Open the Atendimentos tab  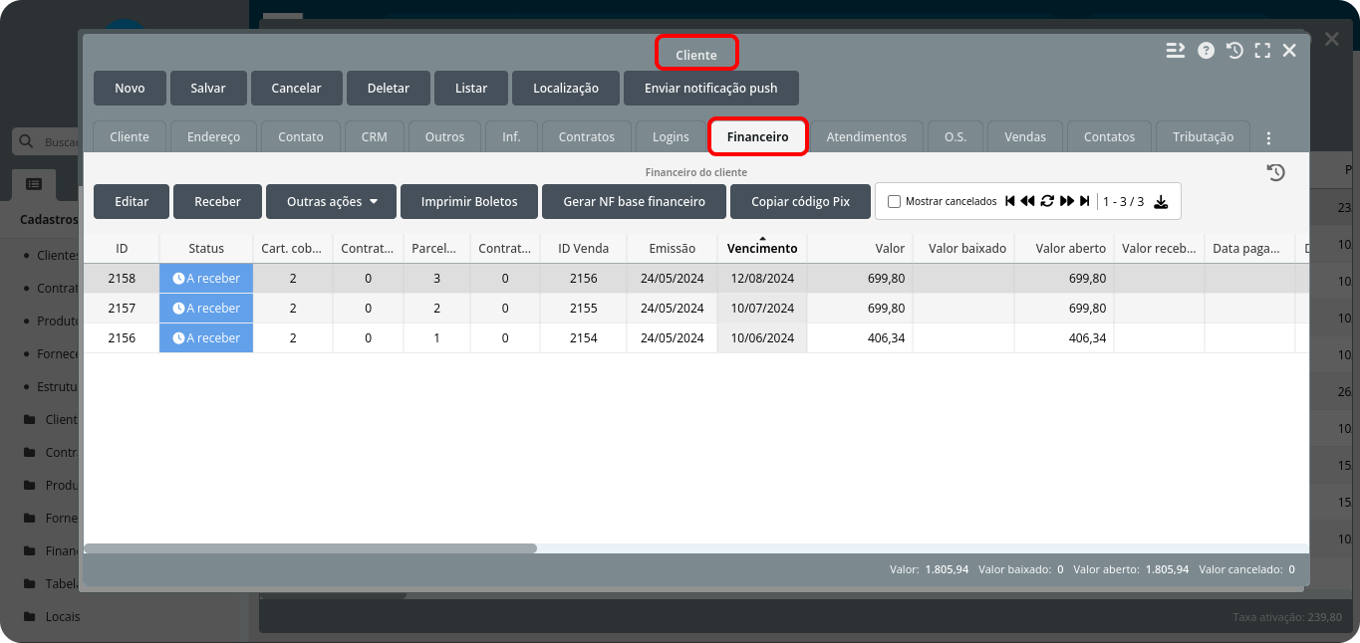(x=867, y=136)
